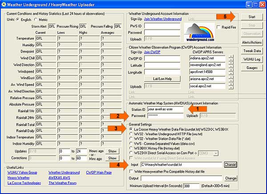
Task: Focus the Longitude field
Action: (162, 72)
